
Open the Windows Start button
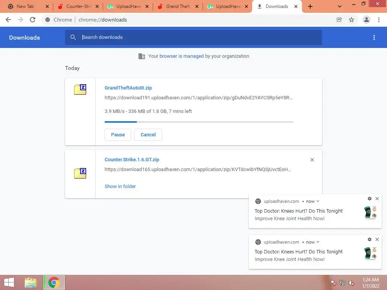coord(9,282)
